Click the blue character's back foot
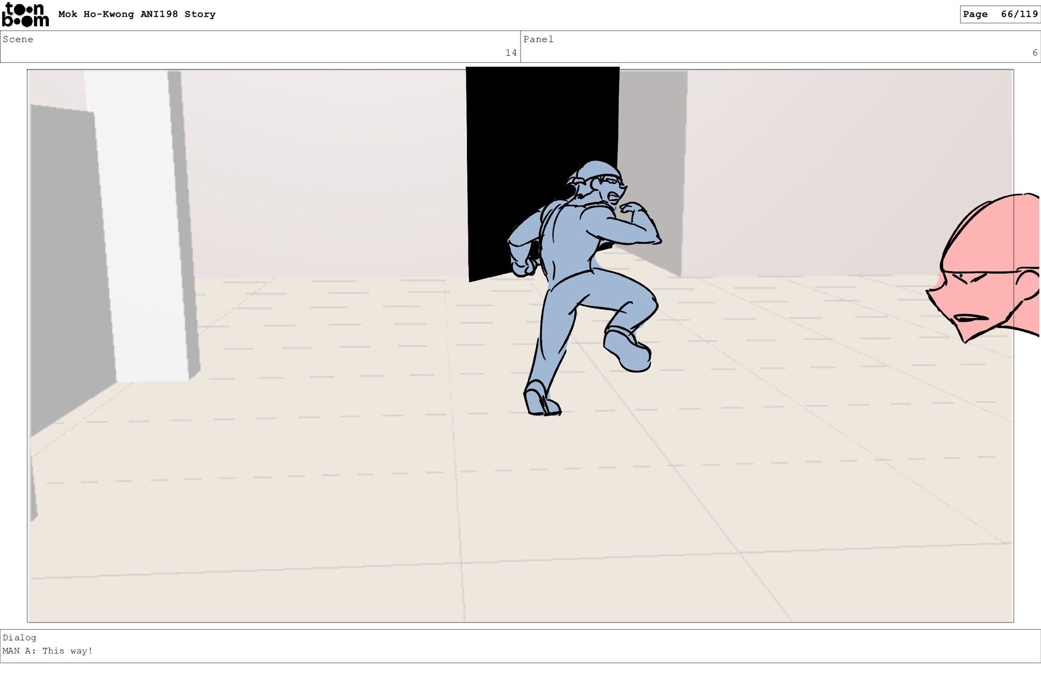The height and width of the screenshot is (673, 1041). point(541,400)
